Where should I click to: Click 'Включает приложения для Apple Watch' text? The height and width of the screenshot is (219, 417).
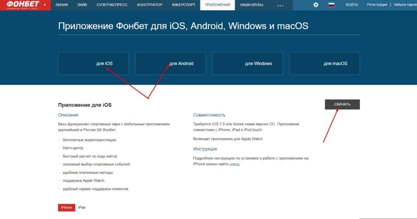click(x=228, y=139)
